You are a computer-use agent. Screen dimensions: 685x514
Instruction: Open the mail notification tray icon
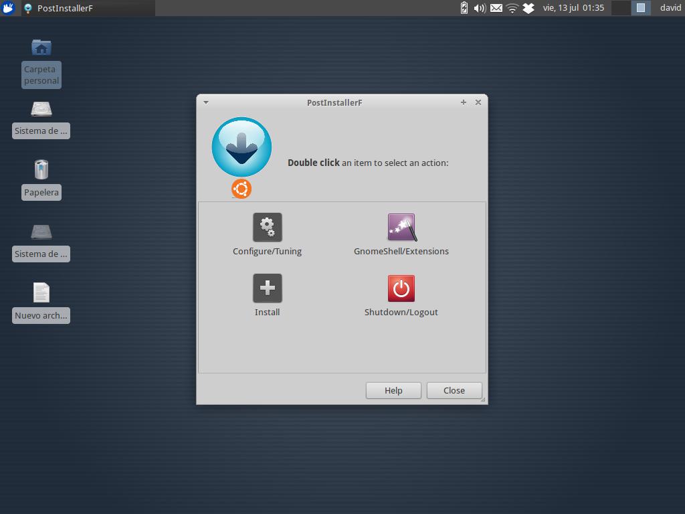coord(495,8)
